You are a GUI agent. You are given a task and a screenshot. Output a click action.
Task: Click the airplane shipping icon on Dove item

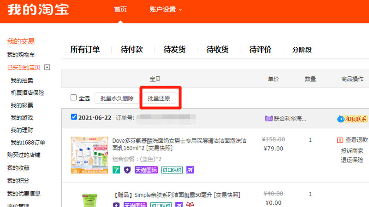coord(190,170)
